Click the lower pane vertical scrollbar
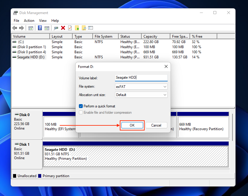This screenshot has width=248, height=196. tap(232, 127)
